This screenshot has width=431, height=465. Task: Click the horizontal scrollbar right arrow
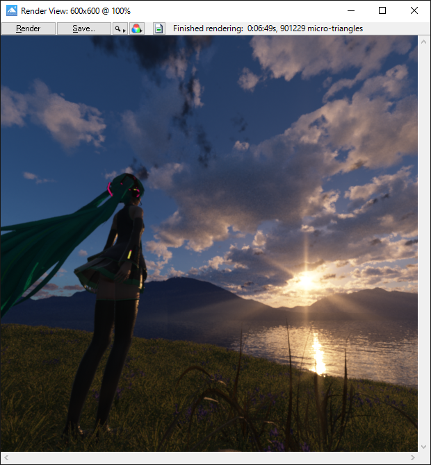tap(412, 458)
